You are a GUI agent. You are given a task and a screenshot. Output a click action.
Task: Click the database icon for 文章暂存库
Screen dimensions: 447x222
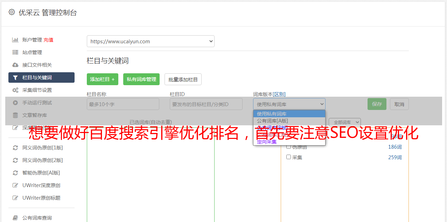[x=15, y=115]
